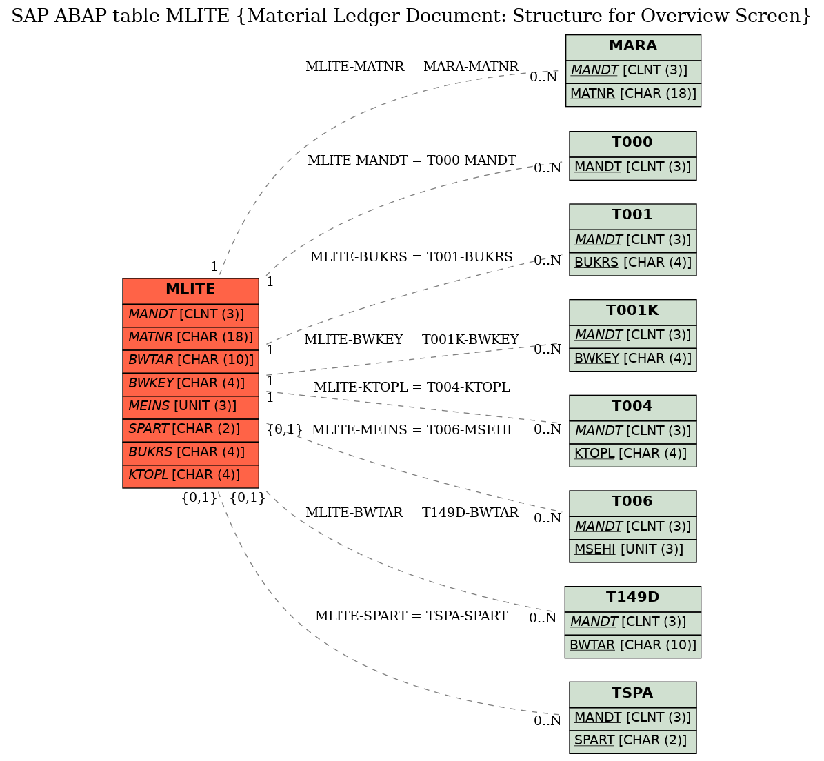The image size is (824, 761).
Task: Select MLITE field SPART [CHAR (2)]
Action: coord(191,431)
